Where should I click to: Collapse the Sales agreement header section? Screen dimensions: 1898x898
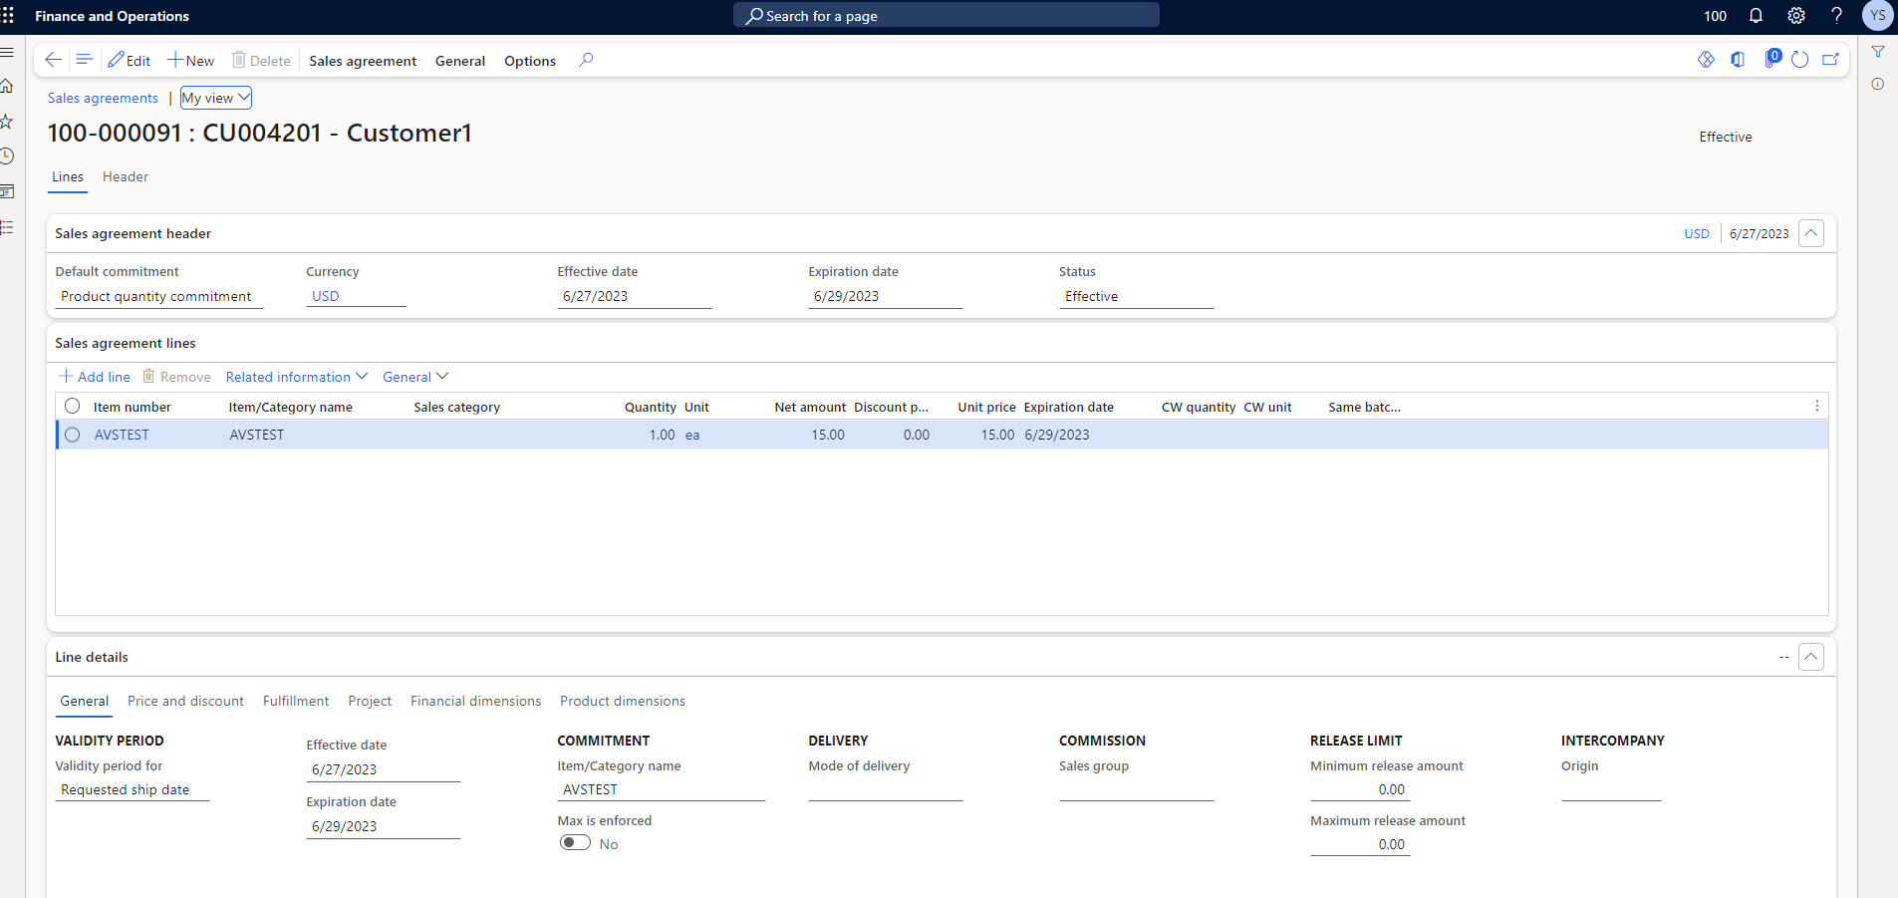click(1811, 232)
